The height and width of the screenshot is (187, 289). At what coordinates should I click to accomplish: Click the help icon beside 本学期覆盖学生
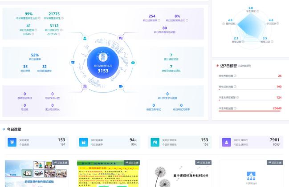point(62,19)
